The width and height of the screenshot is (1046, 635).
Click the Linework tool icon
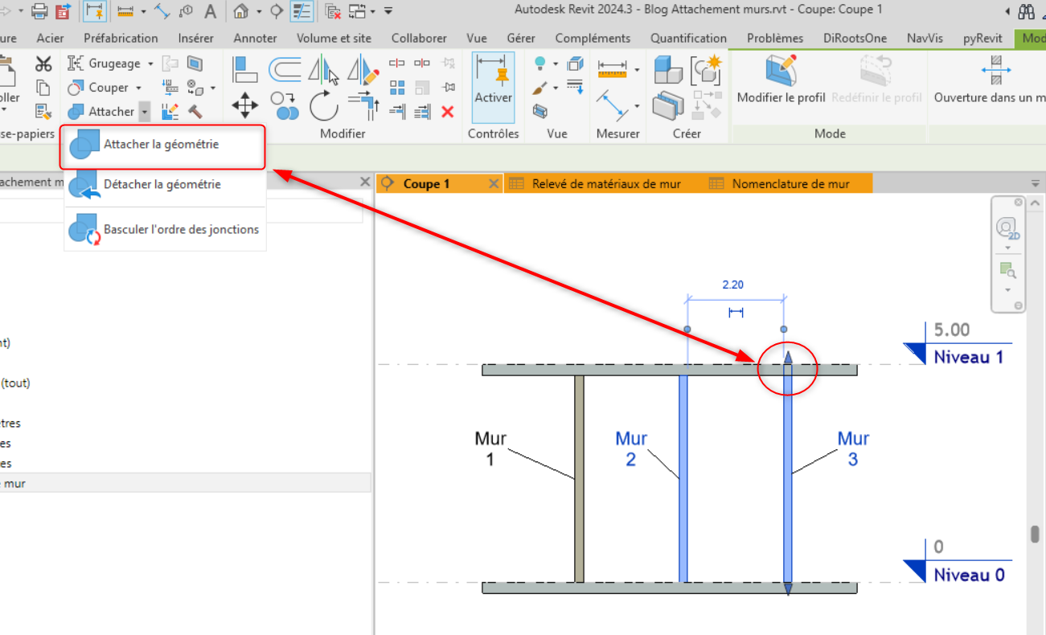(575, 87)
